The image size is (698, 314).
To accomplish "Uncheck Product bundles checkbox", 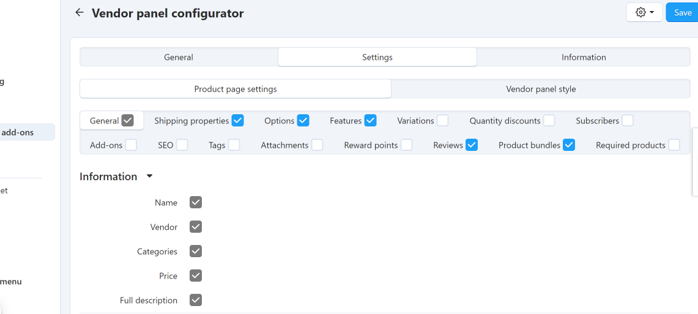I will (569, 145).
